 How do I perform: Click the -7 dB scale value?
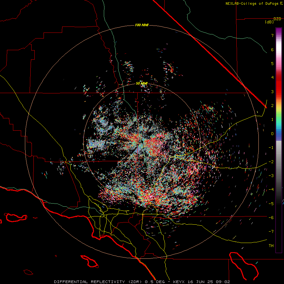271,232
